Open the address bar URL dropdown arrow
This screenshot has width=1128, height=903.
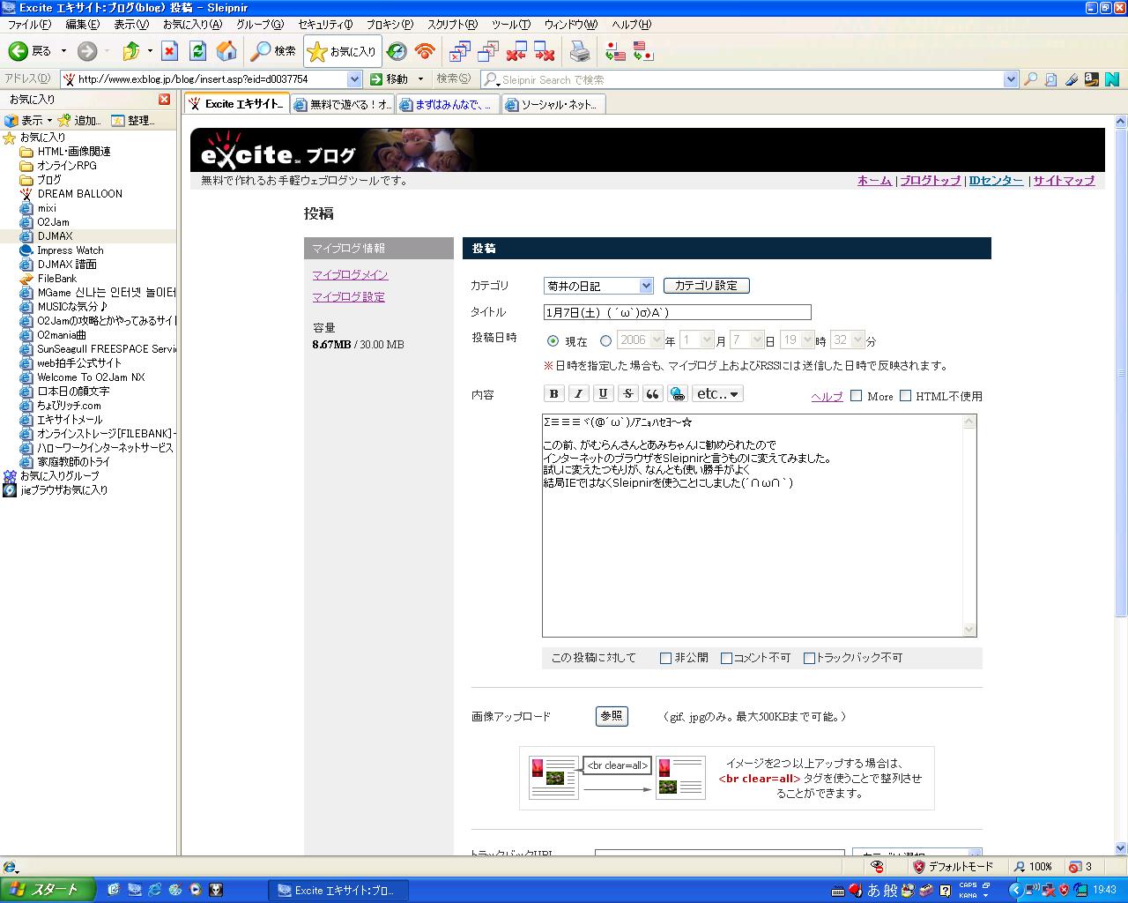pyautogui.click(x=354, y=79)
